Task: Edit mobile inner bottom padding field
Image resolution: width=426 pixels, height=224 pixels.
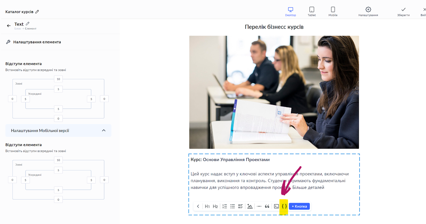Action: (x=58, y=190)
